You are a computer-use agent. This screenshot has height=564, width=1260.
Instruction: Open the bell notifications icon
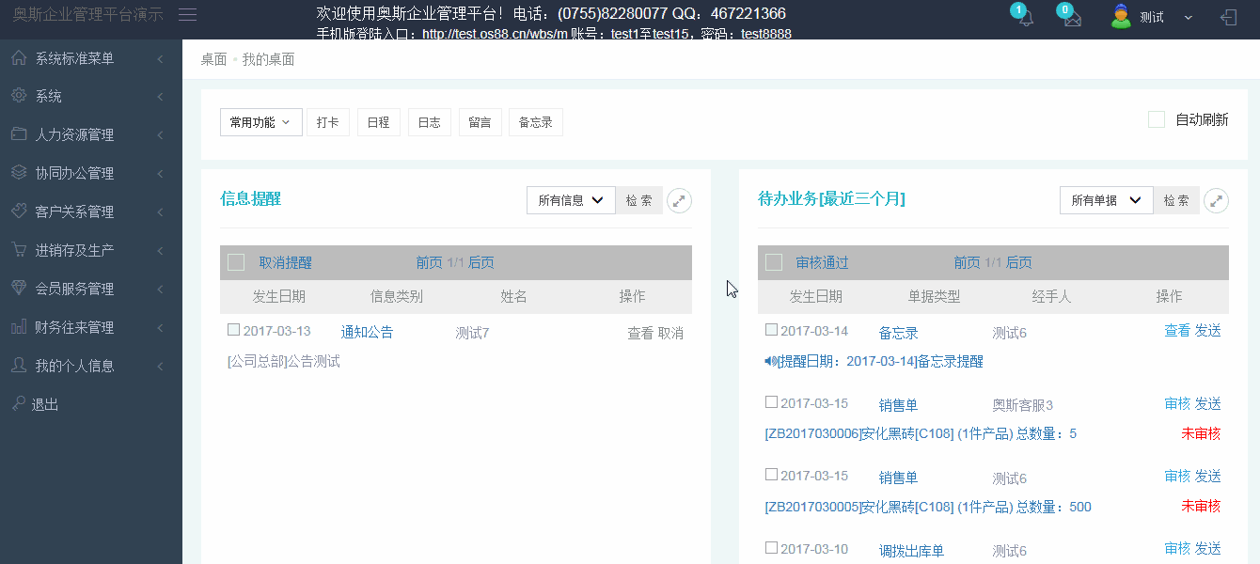pos(1026,18)
